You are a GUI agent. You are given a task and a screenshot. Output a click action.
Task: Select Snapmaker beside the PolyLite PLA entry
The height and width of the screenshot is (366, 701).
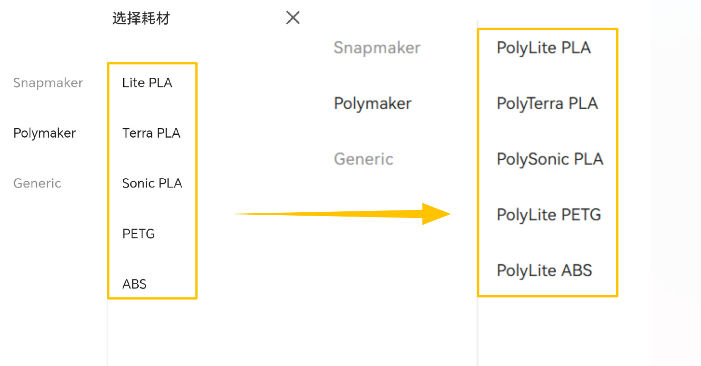click(377, 48)
